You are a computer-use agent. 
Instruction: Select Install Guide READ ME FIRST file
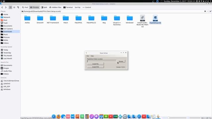[x=142, y=21]
